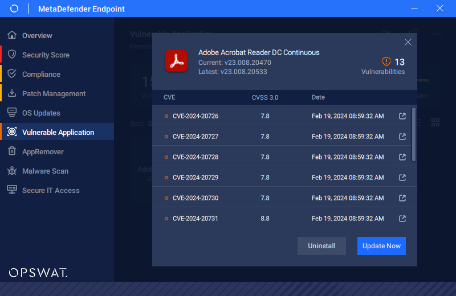This screenshot has width=456, height=296.
Task: Open external link for CVE-2024-20728
Action: (402, 157)
